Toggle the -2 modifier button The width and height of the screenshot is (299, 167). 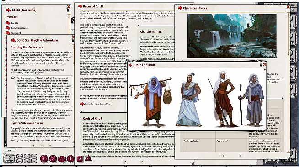tap(27, 161)
